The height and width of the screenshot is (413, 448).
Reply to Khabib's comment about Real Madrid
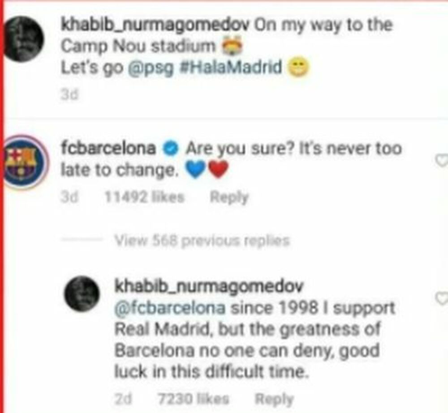(x=274, y=399)
